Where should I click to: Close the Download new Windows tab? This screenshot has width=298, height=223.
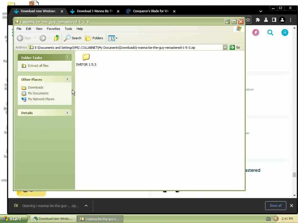(x=62, y=11)
